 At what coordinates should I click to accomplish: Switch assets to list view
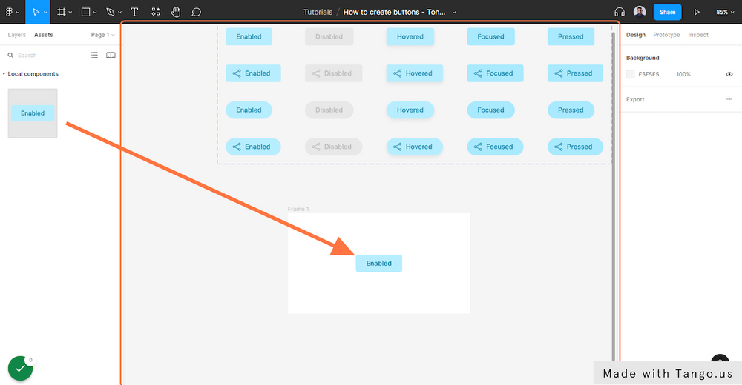click(x=94, y=55)
